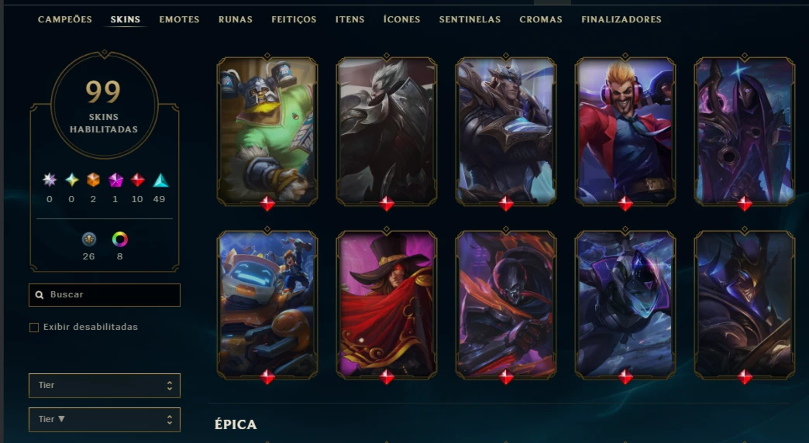Click the orange cube gem icon showing 2
The width and height of the screenshot is (809, 443).
click(x=93, y=180)
